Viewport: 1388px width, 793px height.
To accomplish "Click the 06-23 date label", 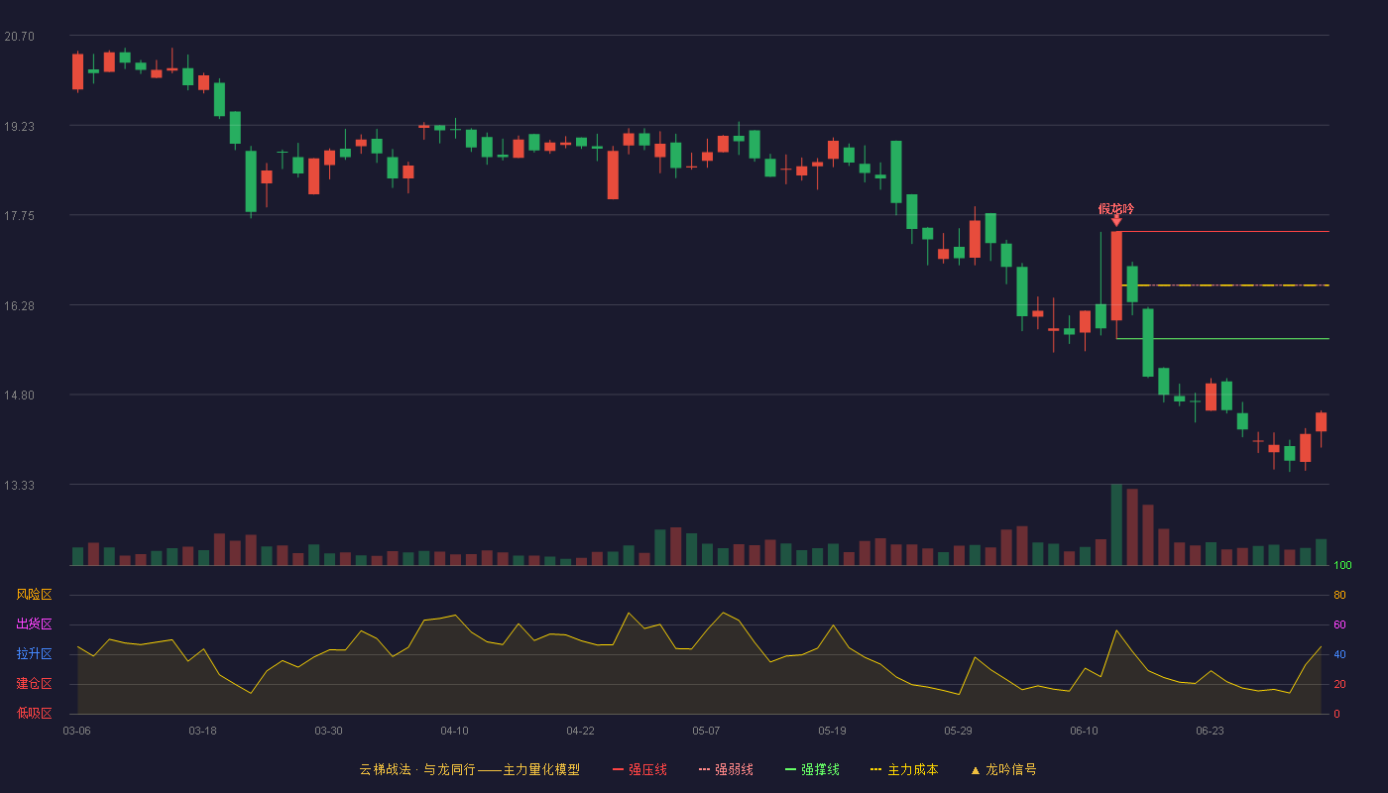I will tap(1210, 731).
